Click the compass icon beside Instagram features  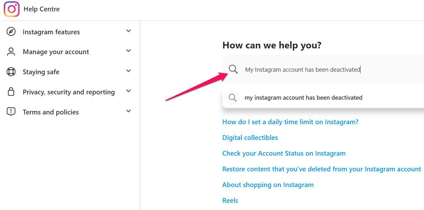click(x=11, y=32)
